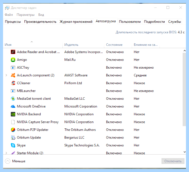Select the Orbitum P2P Updater name
This screenshot has height=172, width=189.
pyautogui.click(x=33, y=130)
